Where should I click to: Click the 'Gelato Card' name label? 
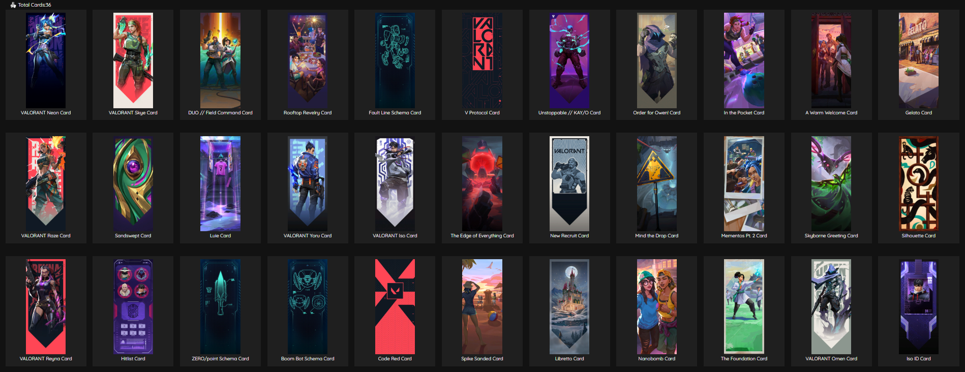919,113
